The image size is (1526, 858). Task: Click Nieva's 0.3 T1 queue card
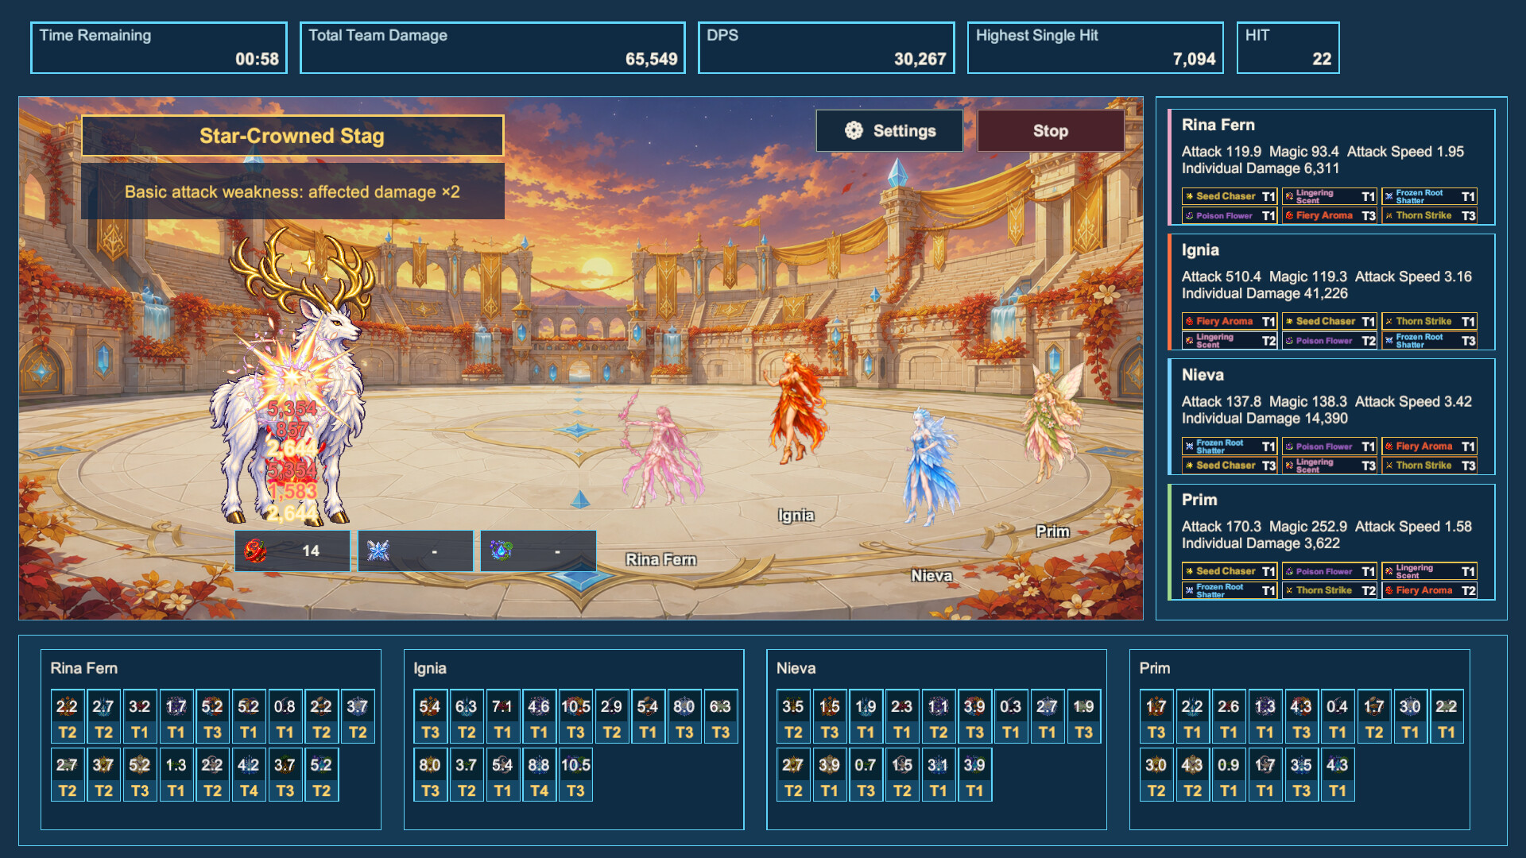click(x=1010, y=717)
